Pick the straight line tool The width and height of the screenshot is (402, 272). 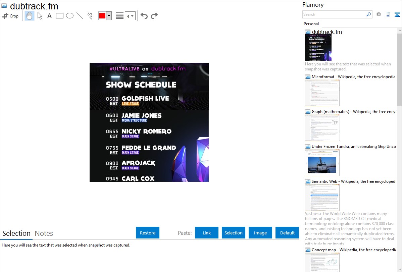click(80, 16)
